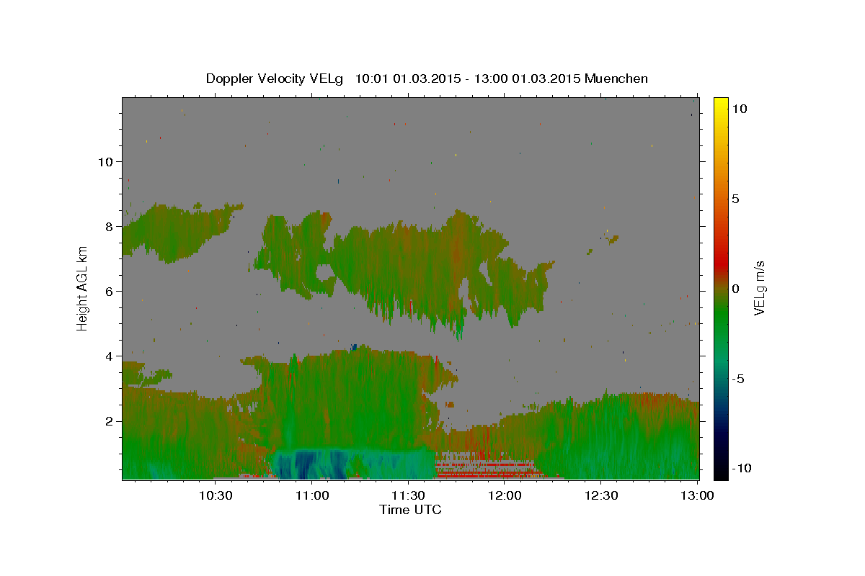Click the colorbar tick label 5
The image size is (865, 576).
click(735, 199)
